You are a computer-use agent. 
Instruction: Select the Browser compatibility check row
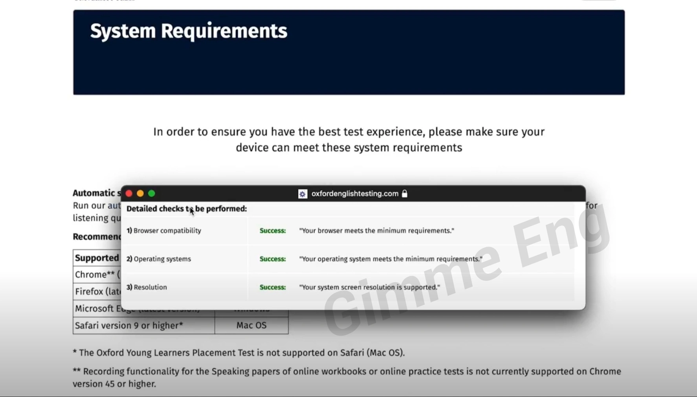point(167,231)
